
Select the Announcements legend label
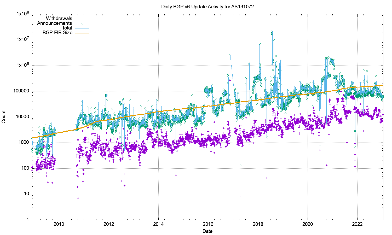coord(54,23)
